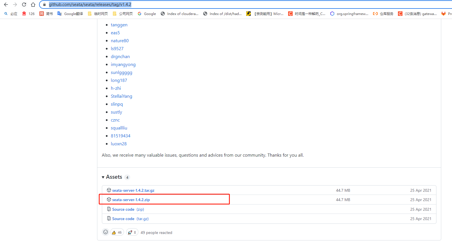Open contributor slinpq's profile
Image resolution: width=452 pixels, height=245 pixels.
click(117, 104)
